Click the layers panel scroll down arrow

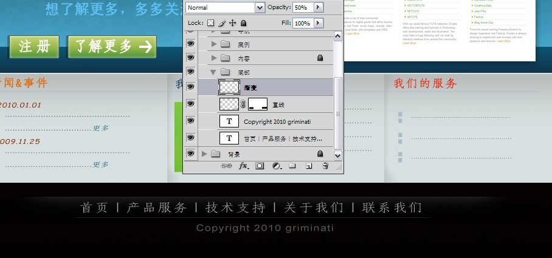337,155
